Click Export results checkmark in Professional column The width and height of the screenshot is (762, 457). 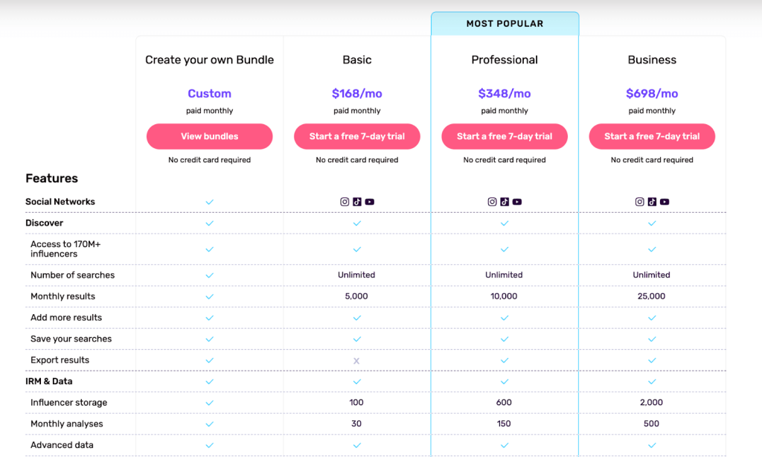(505, 361)
